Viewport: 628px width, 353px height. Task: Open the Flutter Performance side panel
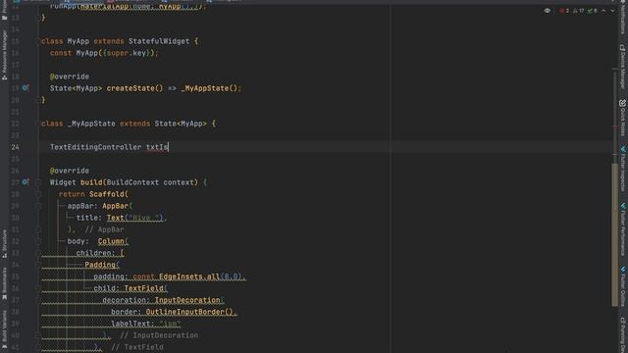click(x=623, y=228)
